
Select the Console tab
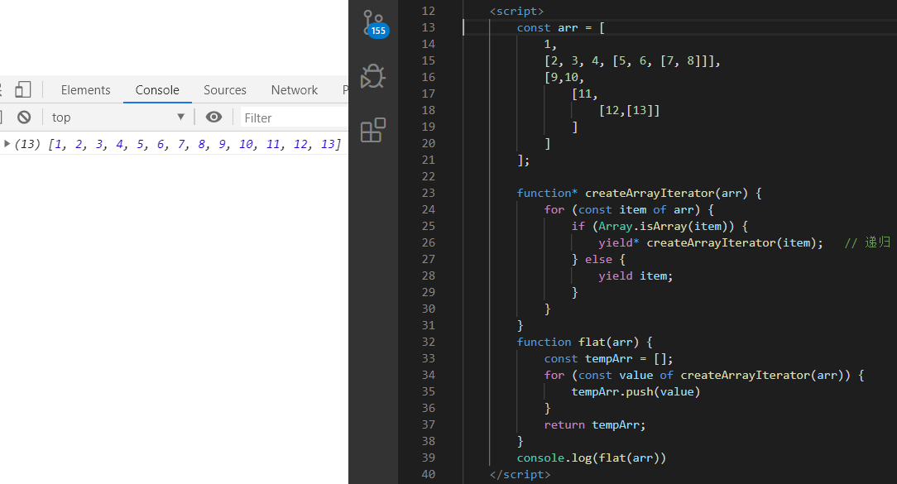pos(157,90)
